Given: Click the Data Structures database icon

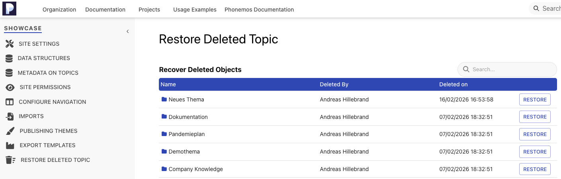Looking at the screenshot, I should [x=9, y=58].
